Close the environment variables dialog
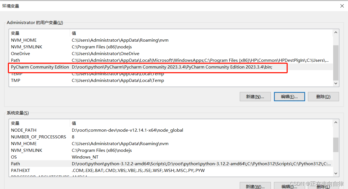Viewport: 348px width, 189px height. 342,6
